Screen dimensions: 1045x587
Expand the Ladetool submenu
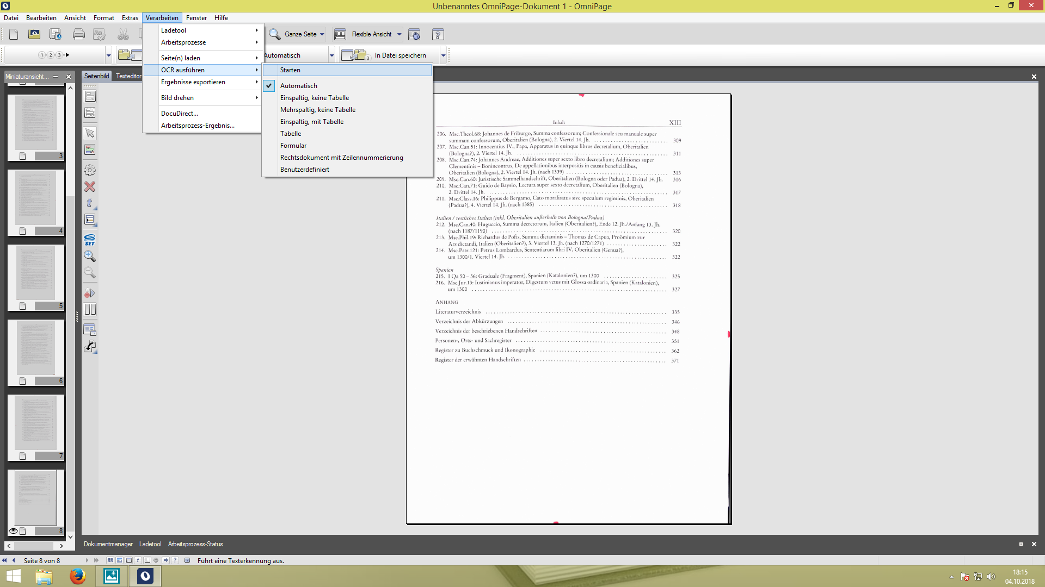(x=202, y=30)
